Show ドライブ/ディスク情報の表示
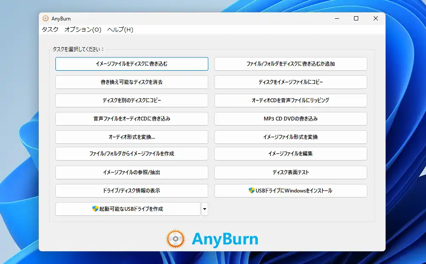Screen dimensions: 426x264 (x=132, y=191)
